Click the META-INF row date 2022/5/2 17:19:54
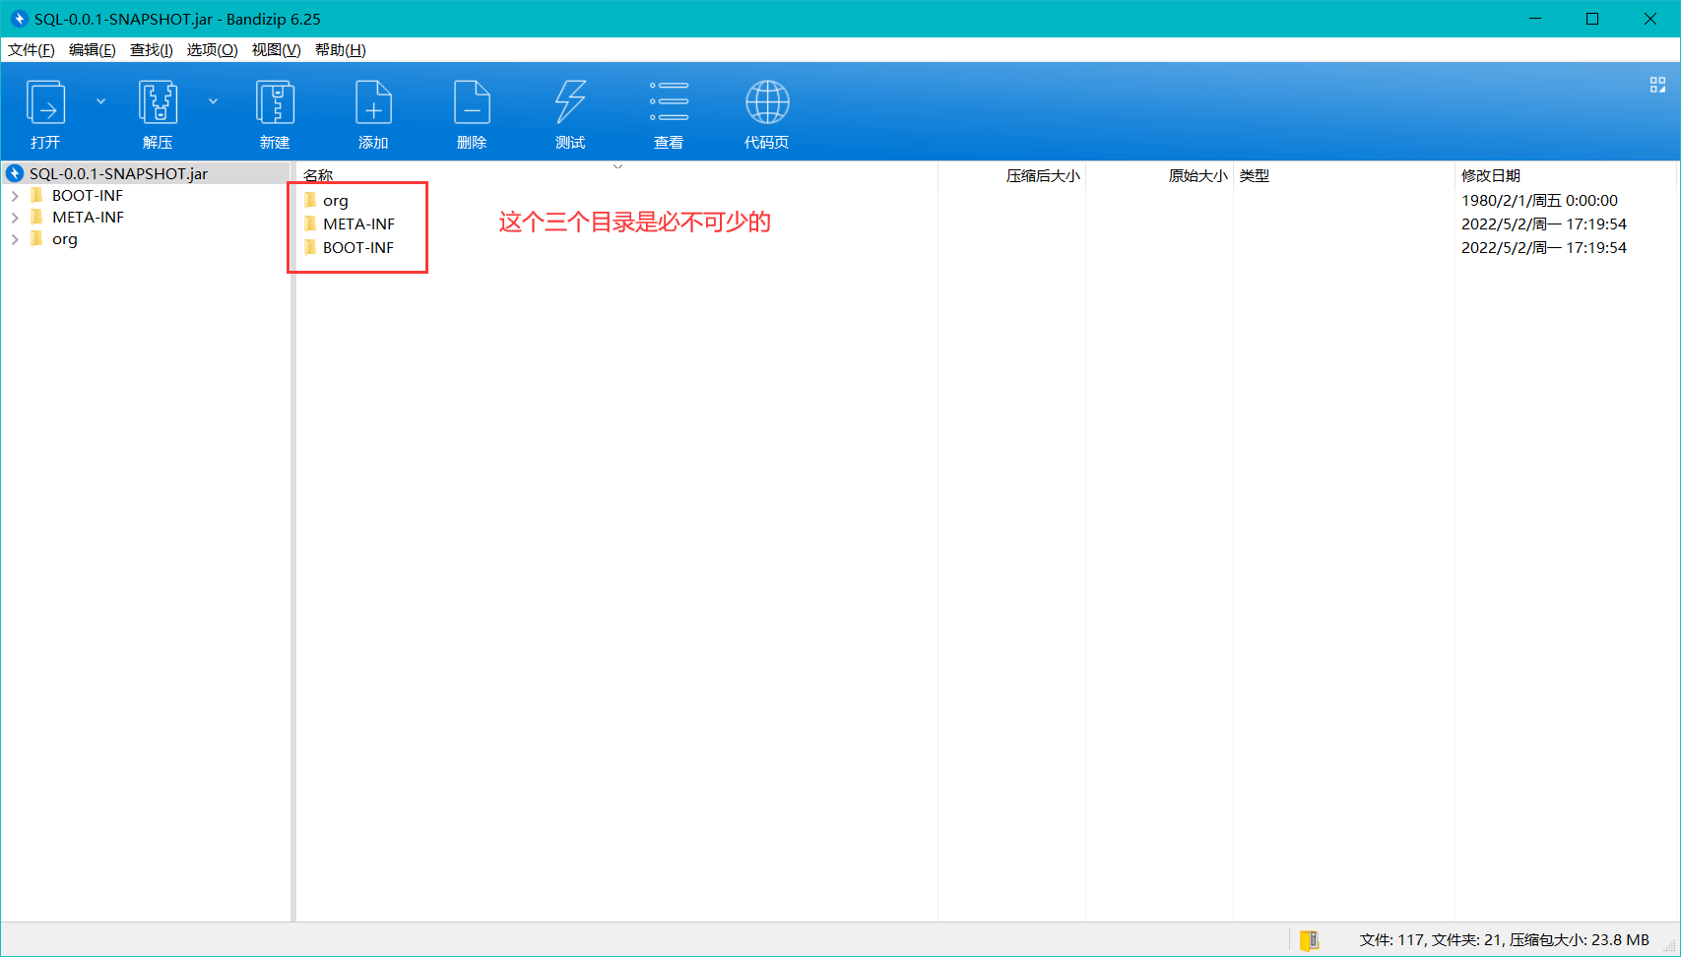Viewport: 1681px width, 957px height. [1544, 223]
